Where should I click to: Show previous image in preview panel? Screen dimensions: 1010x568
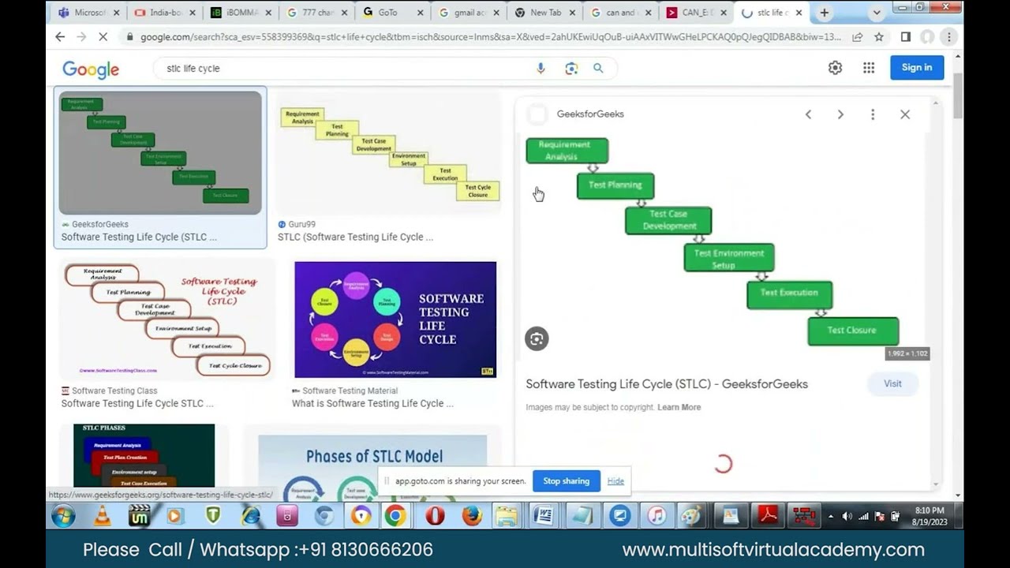click(808, 114)
